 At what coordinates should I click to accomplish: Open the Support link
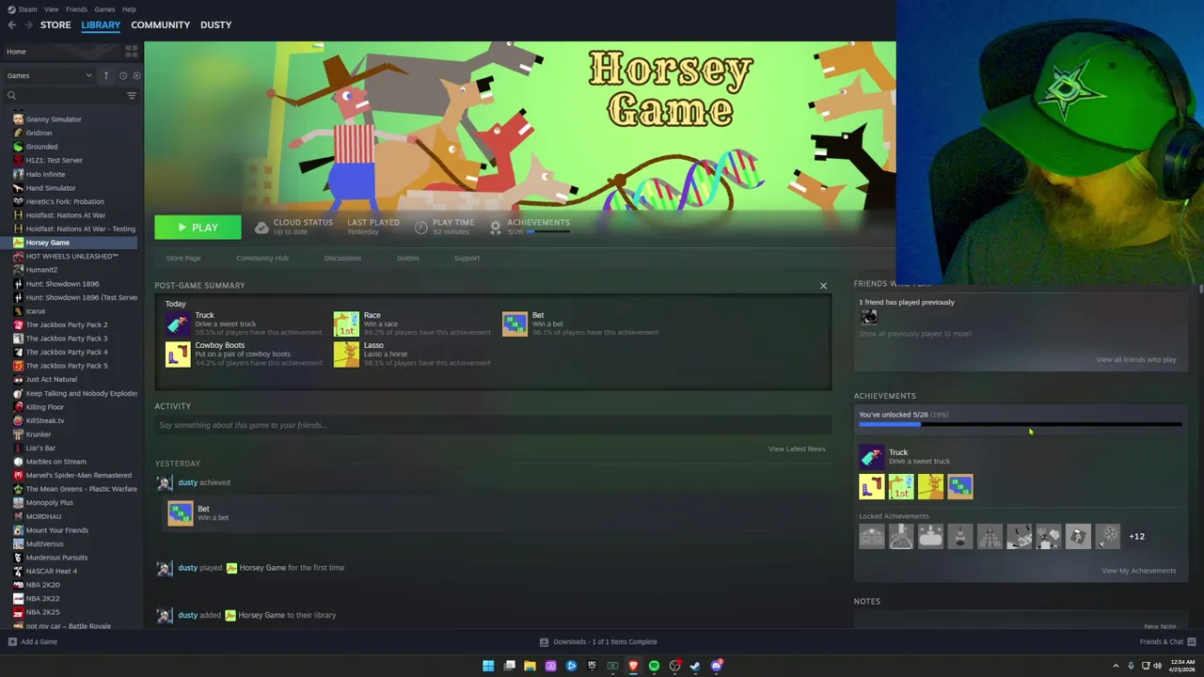coord(467,258)
